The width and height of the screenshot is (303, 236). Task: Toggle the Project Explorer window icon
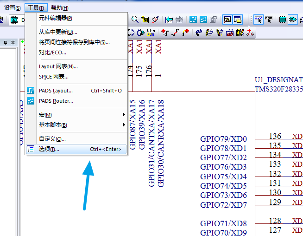click(238, 20)
